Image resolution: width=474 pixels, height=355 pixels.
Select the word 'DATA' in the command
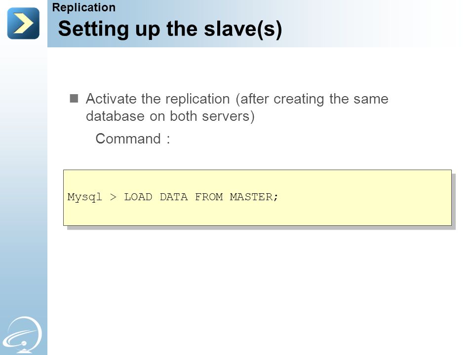[x=173, y=197]
